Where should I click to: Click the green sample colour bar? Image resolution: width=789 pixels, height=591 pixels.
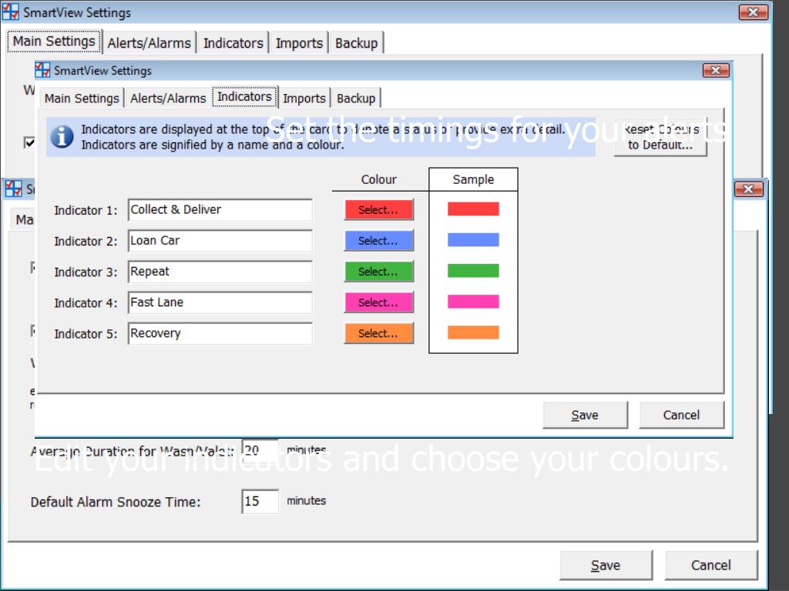(473, 271)
